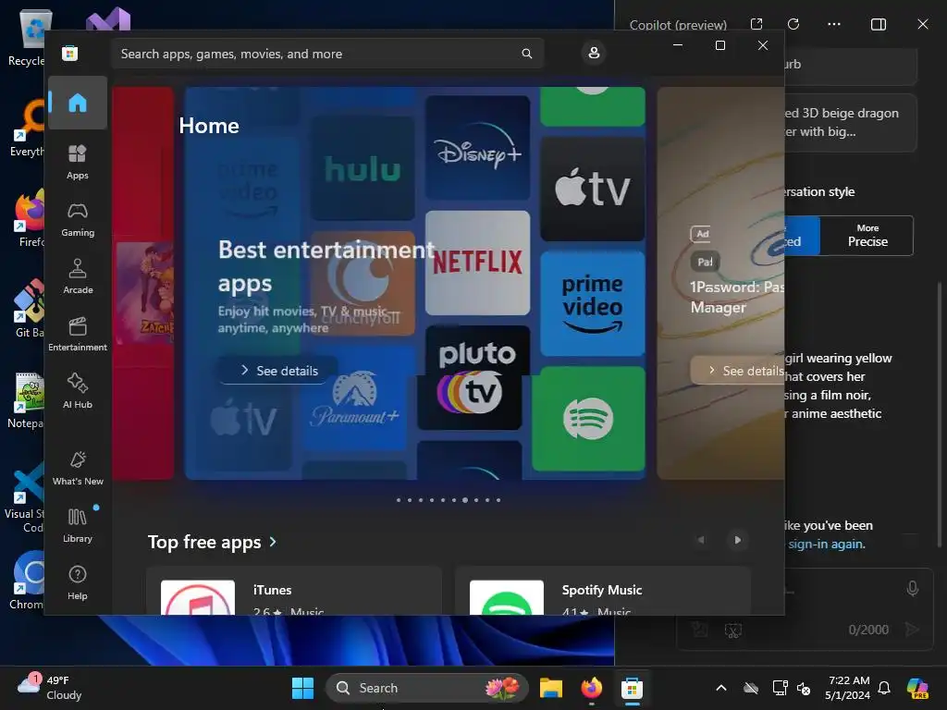Show hidden system tray icons chevron
Viewport: 947px width, 710px height.
(x=721, y=688)
